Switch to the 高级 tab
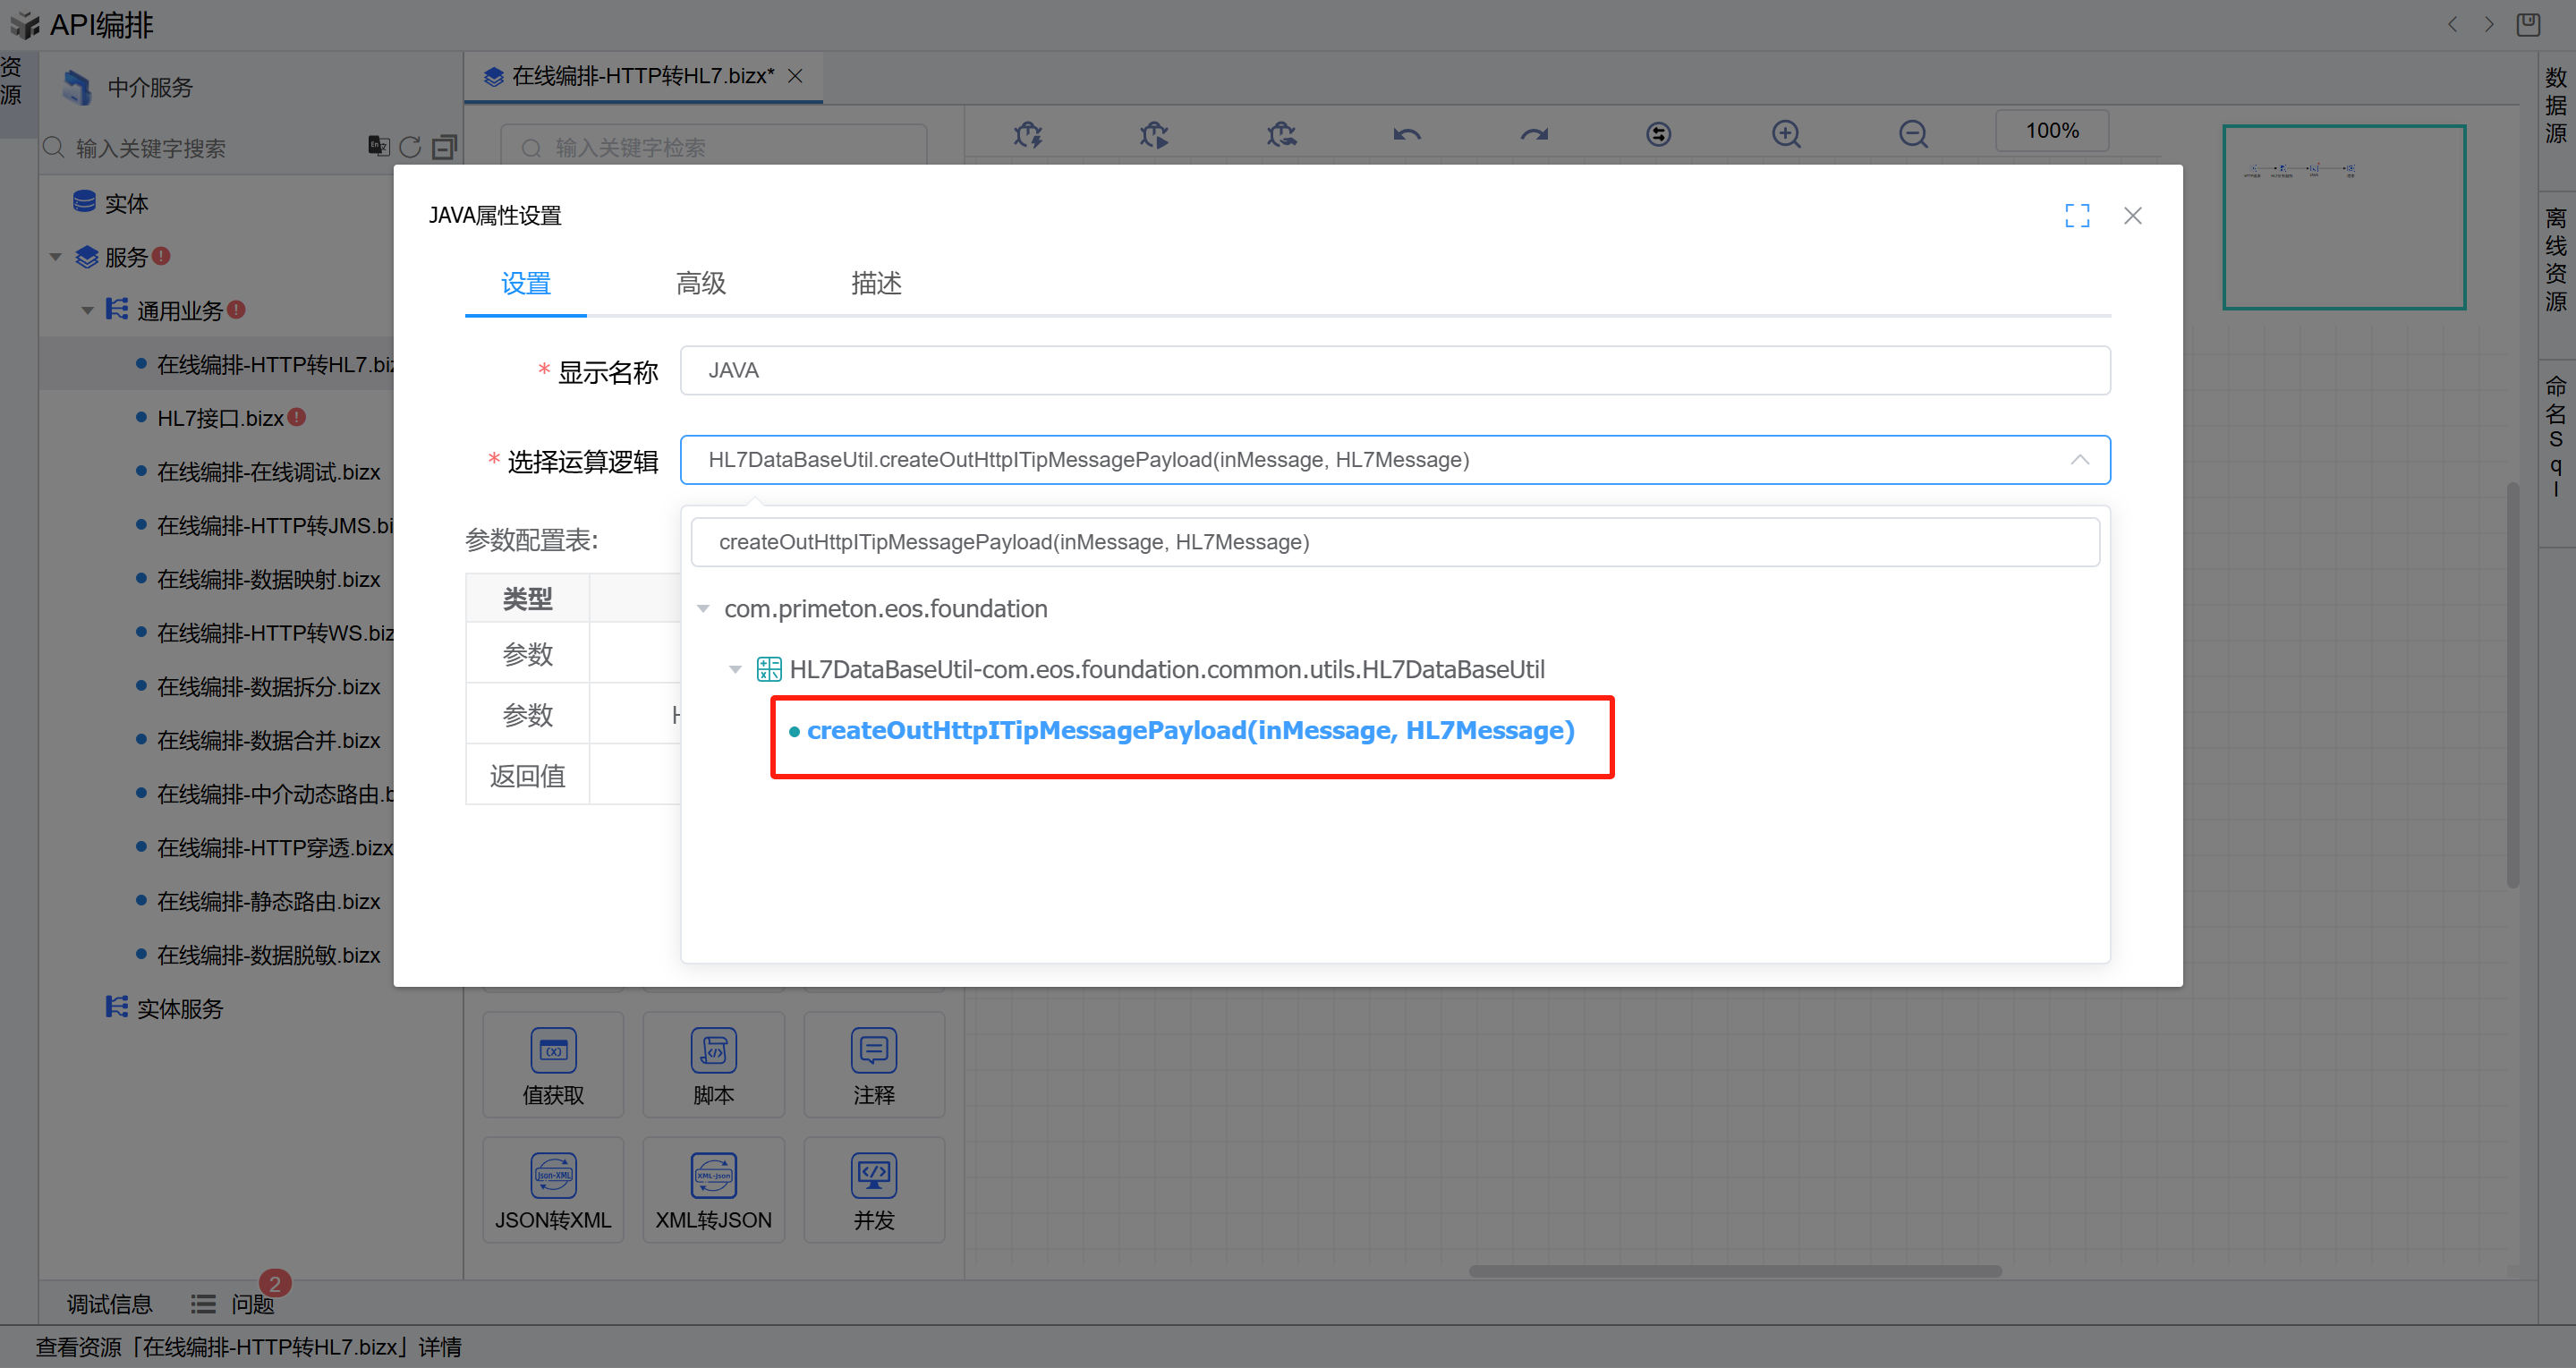2576x1368 pixels. point(700,284)
